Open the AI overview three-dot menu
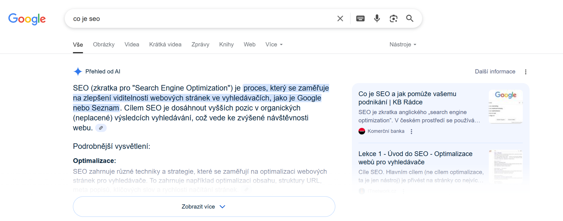Viewport: 563px width, 221px height. point(526,72)
